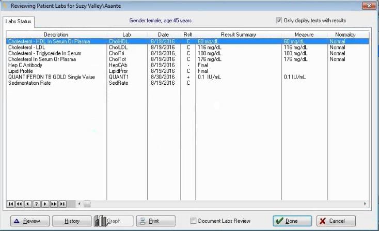
Task: Click the 8/30/2016 date cell
Action: (163, 77)
